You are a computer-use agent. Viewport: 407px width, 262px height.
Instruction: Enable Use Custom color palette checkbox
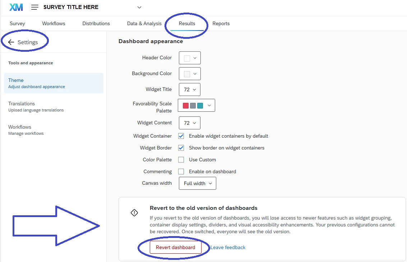coord(181,160)
